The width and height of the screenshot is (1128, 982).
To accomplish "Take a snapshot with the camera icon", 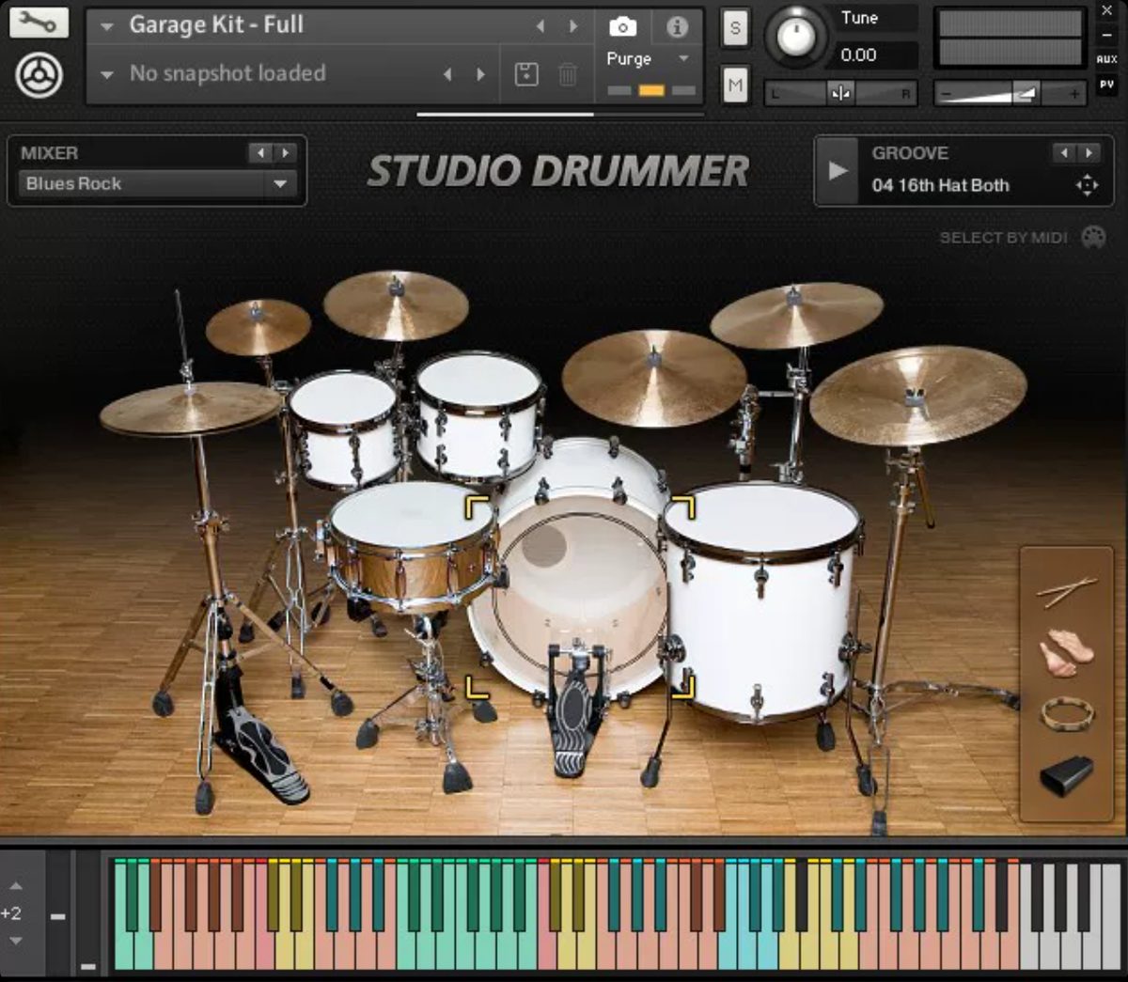I will [x=622, y=27].
